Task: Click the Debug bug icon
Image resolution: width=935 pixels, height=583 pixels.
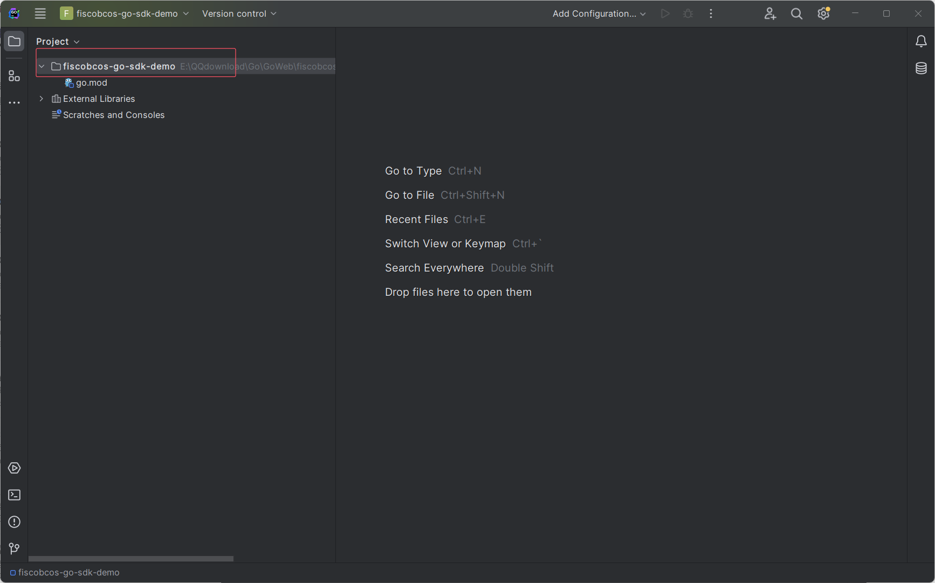Action: [x=688, y=13]
